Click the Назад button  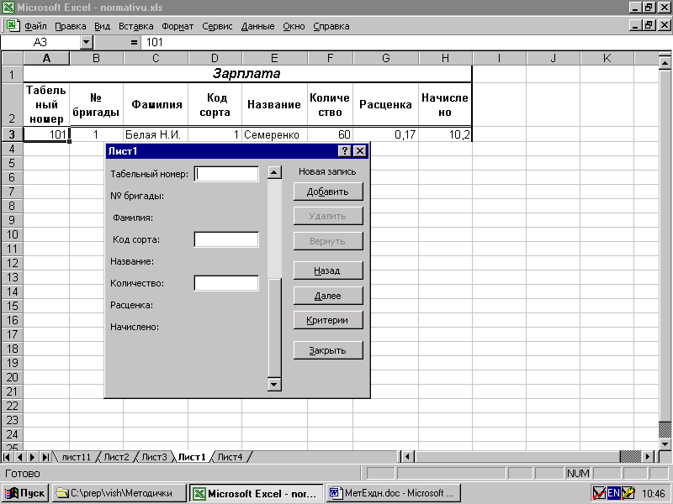[328, 270]
